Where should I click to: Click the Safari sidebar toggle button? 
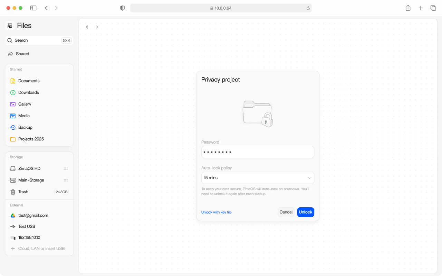pos(33,8)
